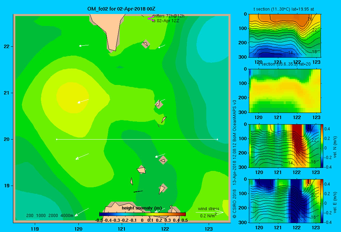This screenshot has height=232, width=341.
Task: Click the "t section (11..30°C)" panel title
Action: (x=284, y=9)
